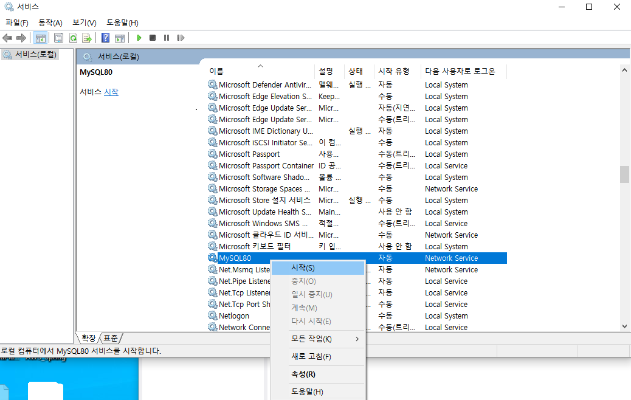Click gear icon next to Netlogon

(x=213, y=316)
